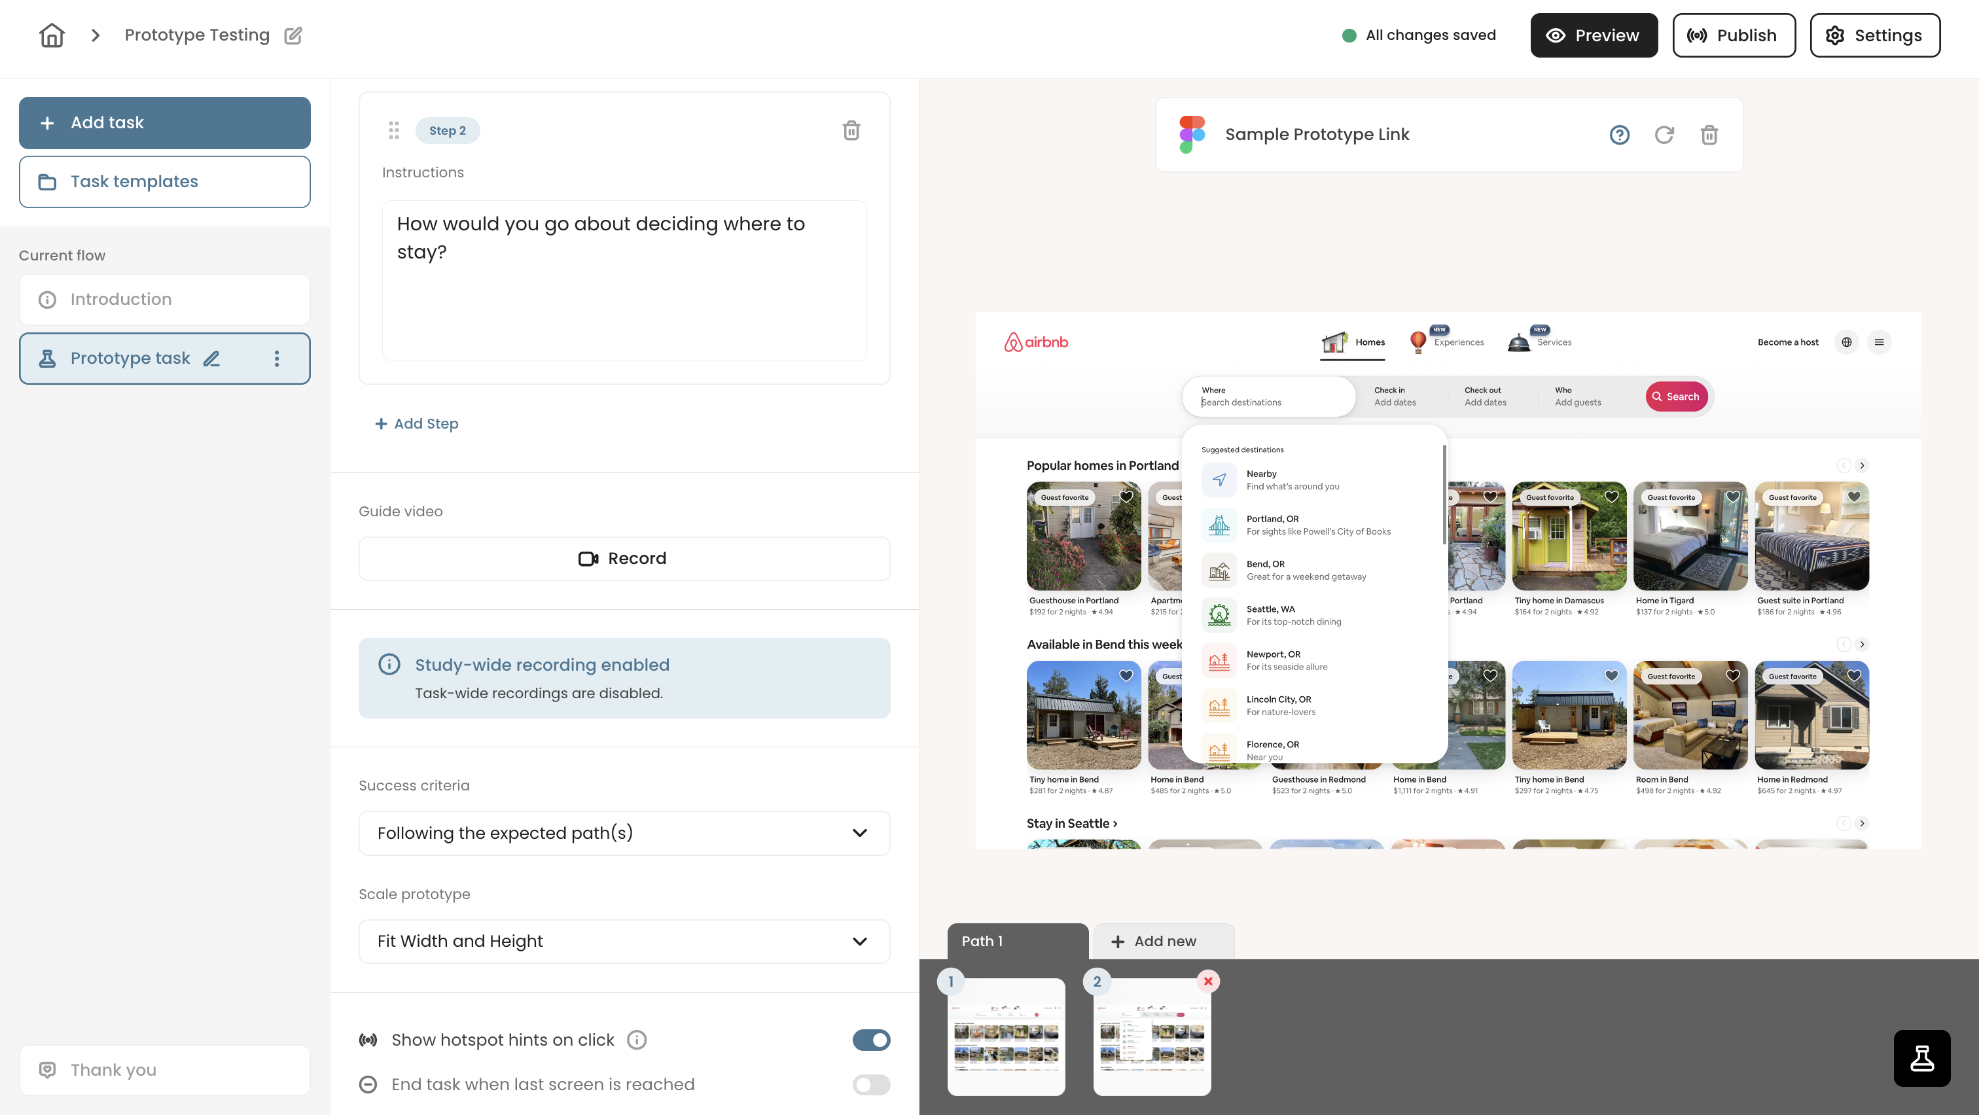This screenshot has width=1979, height=1115.
Task: Favorite the Home in Redmond heart
Action: [1854, 676]
